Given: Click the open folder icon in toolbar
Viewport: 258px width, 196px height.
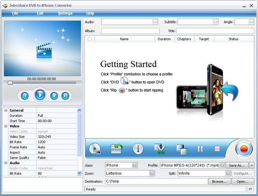Looking at the screenshot, I should pyautogui.click(x=117, y=149).
